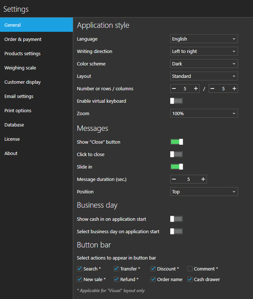
Task: Enable the Click to close toggle
Action: pos(176,154)
